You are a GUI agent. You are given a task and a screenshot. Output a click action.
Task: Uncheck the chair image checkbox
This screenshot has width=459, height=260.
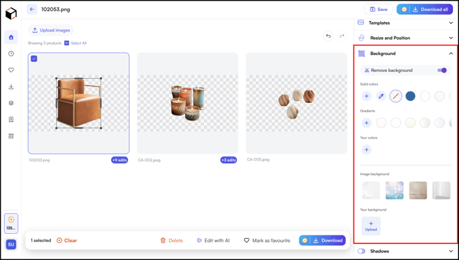point(34,58)
